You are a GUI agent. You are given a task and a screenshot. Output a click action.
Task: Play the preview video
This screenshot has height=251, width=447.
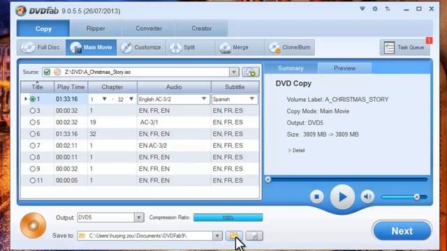coord(342,197)
